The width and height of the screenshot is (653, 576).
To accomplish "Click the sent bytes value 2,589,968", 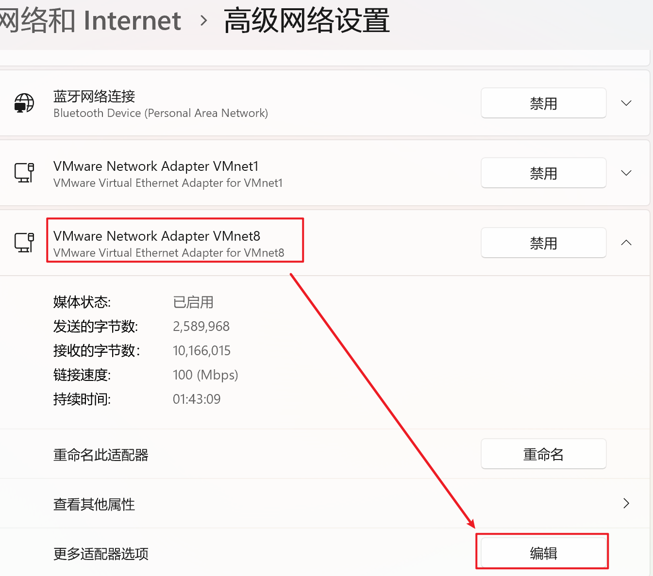I will coord(201,326).
